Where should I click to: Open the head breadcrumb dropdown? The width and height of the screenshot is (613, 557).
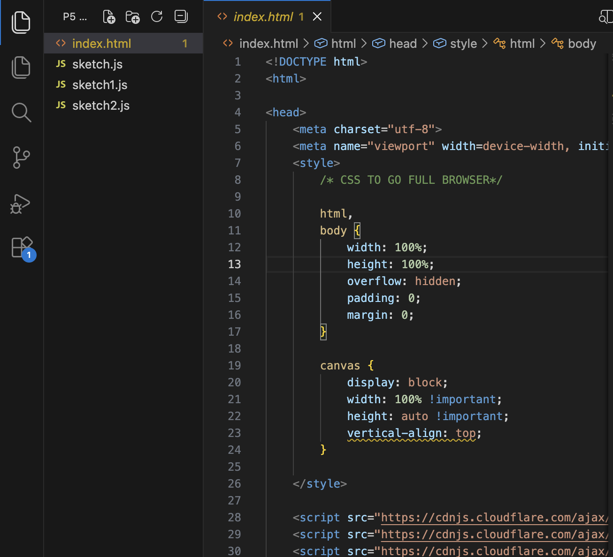(x=402, y=43)
